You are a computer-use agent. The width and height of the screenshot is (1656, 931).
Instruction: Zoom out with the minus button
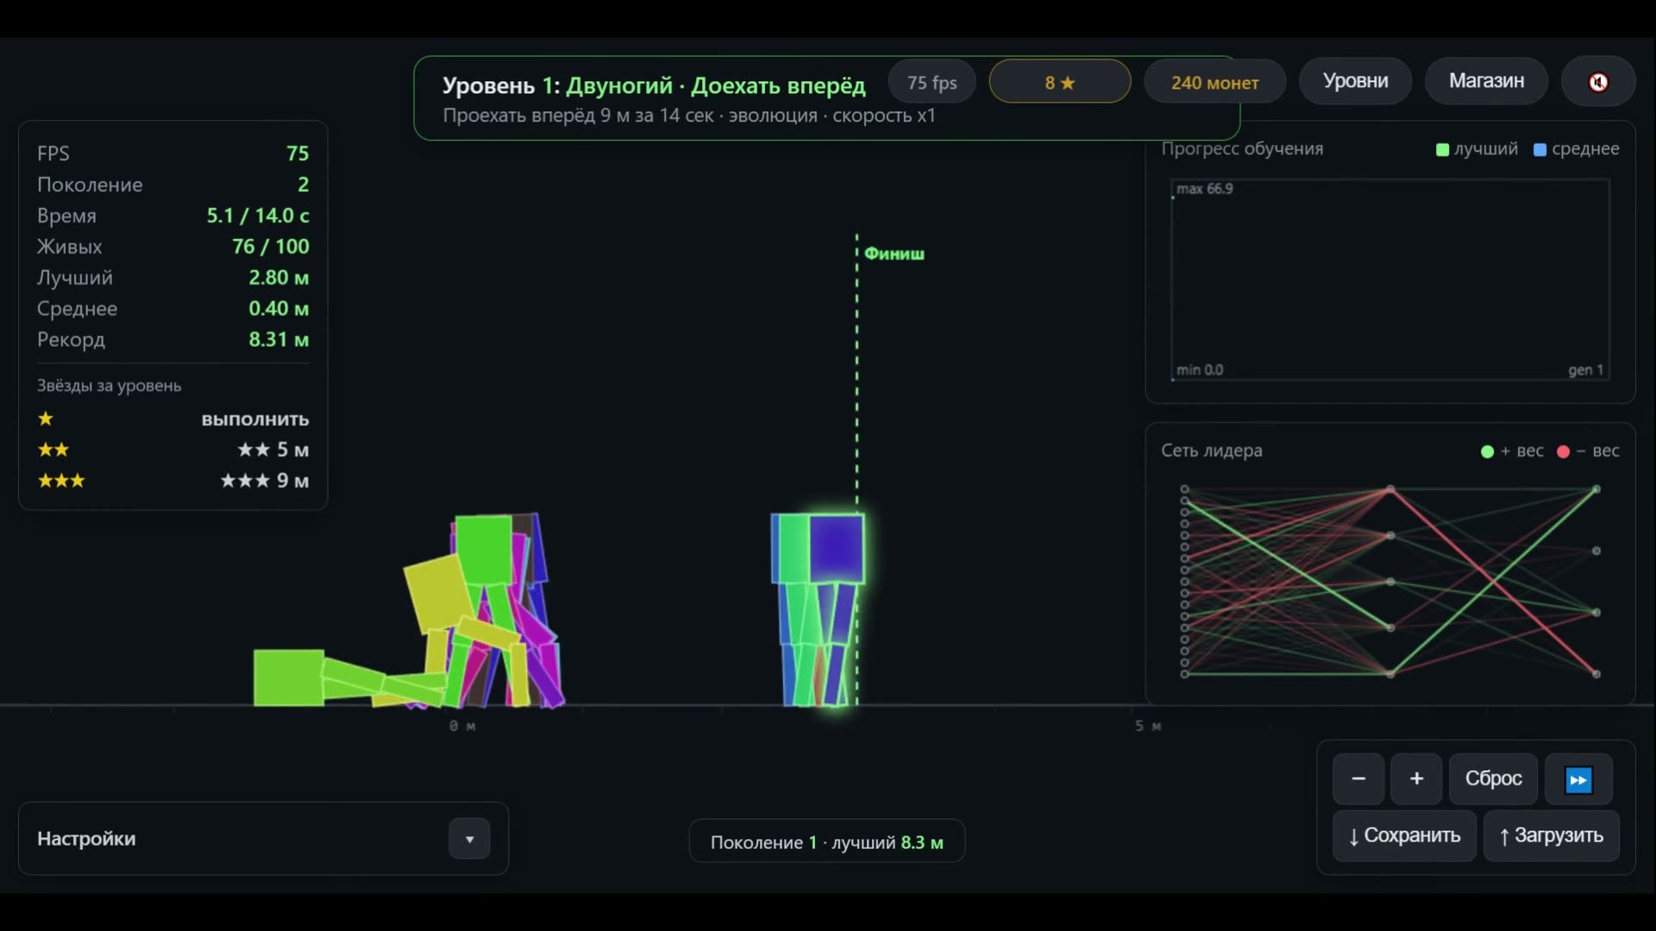tap(1358, 779)
